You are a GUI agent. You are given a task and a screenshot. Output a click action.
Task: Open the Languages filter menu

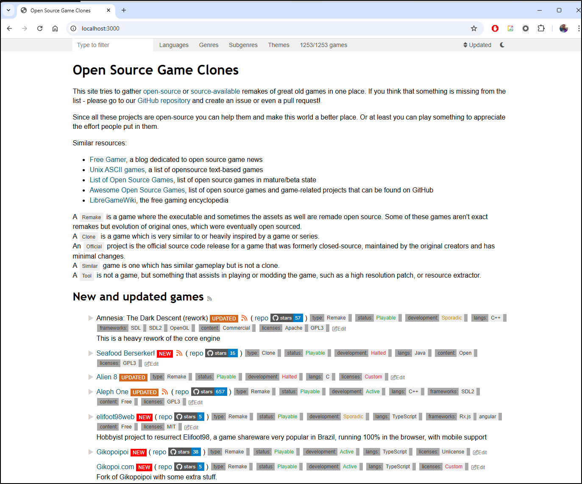[x=174, y=45]
